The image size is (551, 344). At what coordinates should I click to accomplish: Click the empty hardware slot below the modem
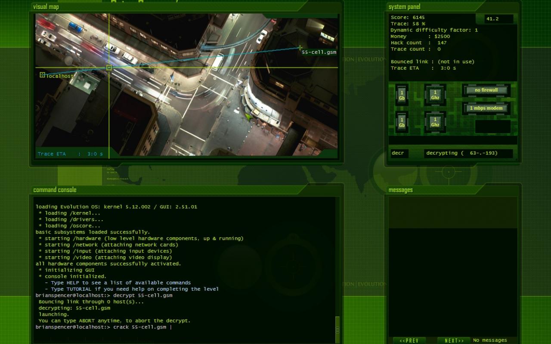point(492,126)
